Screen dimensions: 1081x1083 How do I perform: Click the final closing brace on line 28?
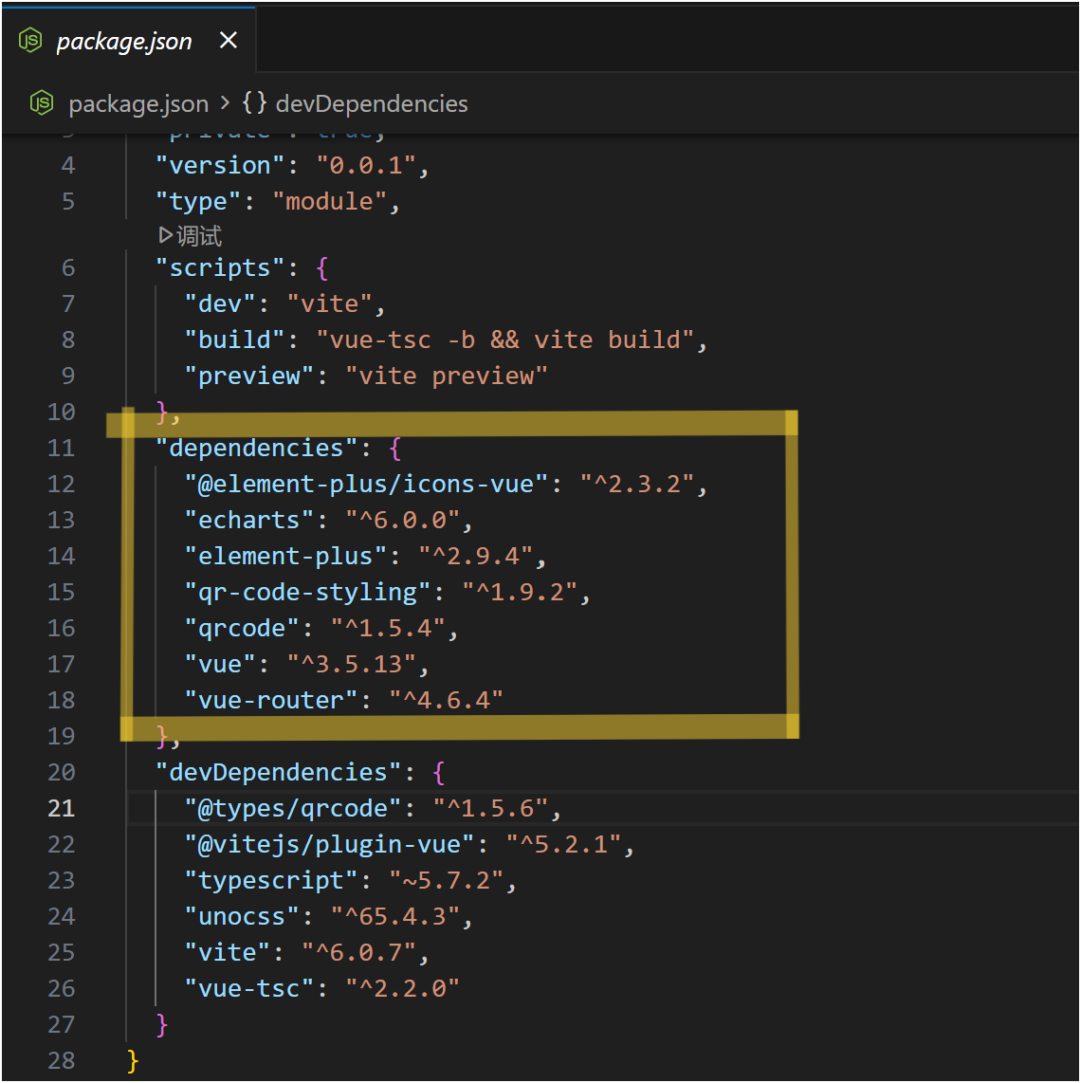(133, 1061)
